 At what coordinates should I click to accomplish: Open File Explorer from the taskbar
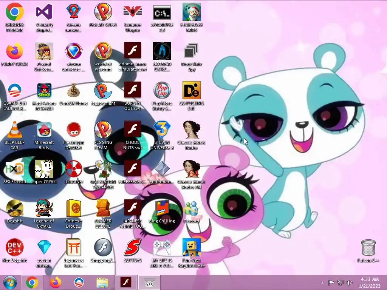[x=102, y=282]
